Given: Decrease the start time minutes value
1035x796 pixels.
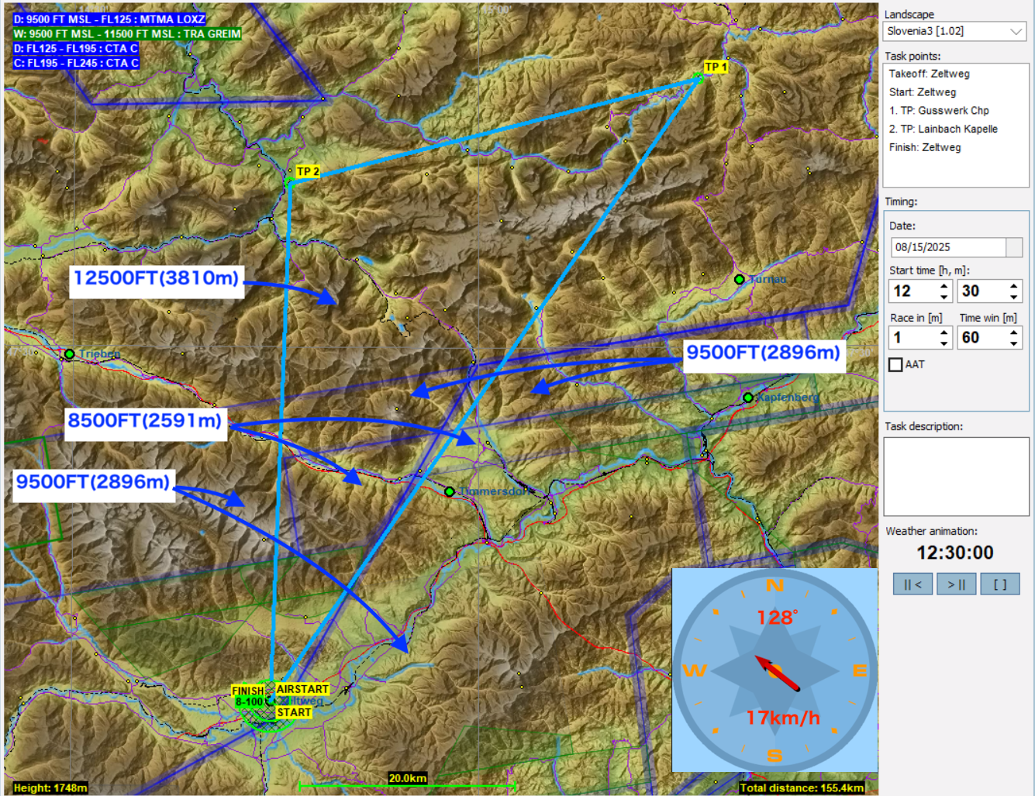Looking at the screenshot, I should [1013, 297].
